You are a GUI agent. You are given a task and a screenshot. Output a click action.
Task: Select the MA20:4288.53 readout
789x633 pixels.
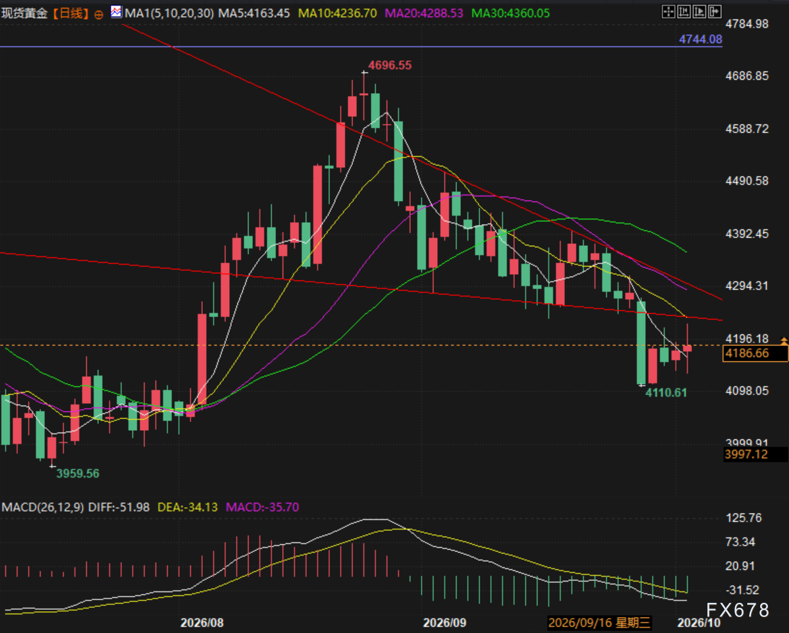click(424, 12)
